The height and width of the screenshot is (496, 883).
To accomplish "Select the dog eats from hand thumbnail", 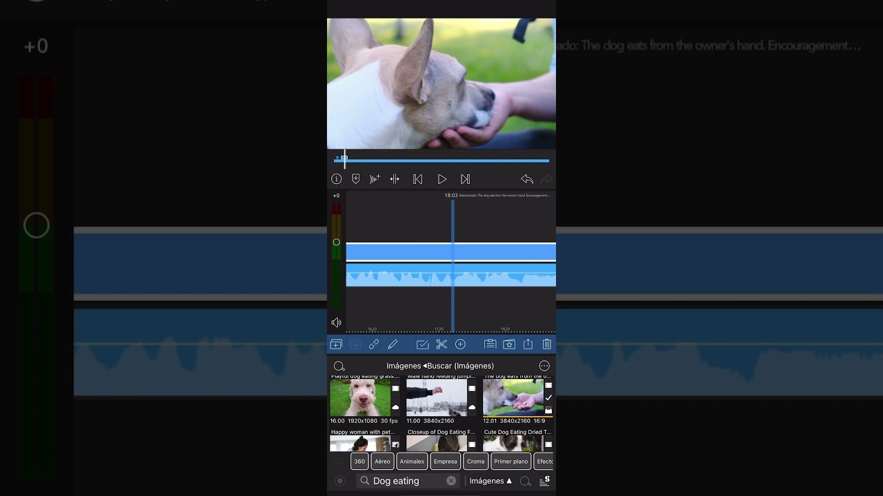I will point(513,397).
